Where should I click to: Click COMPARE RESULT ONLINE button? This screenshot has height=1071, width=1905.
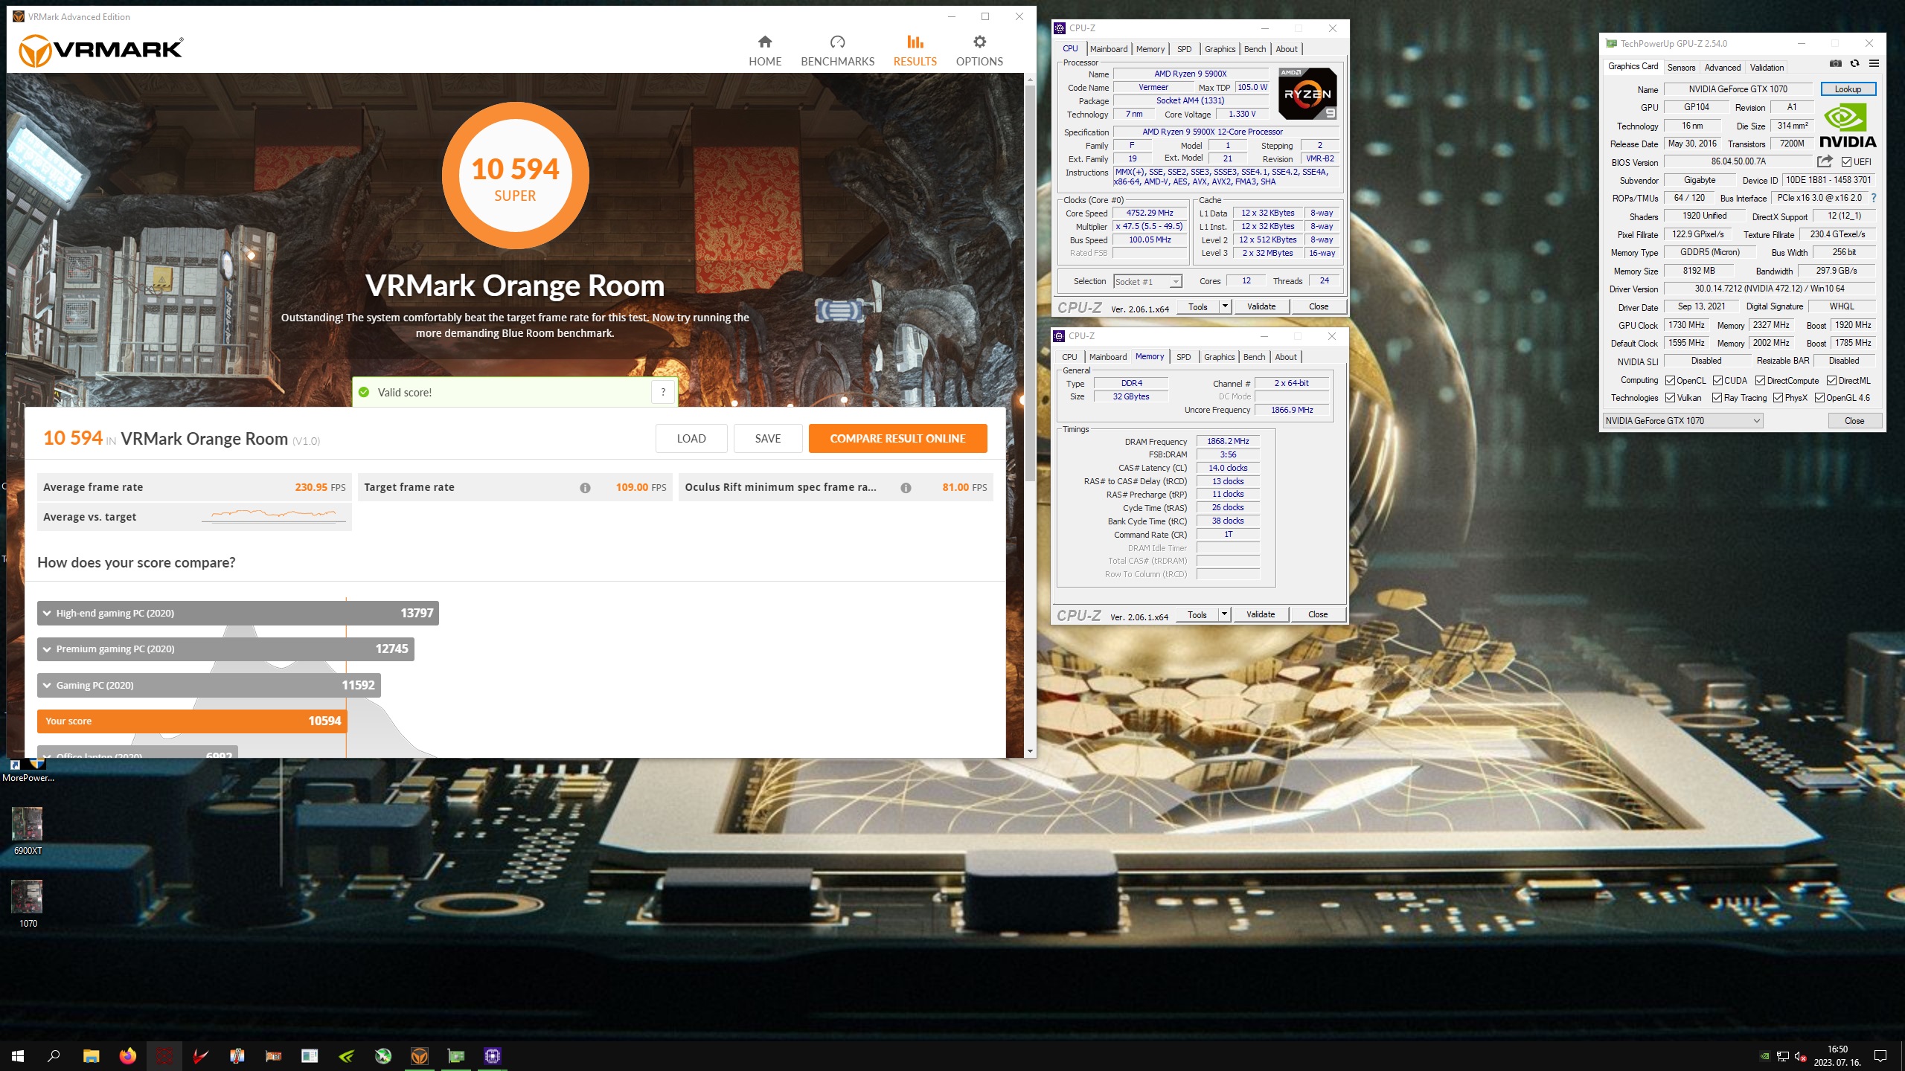(897, 438)
